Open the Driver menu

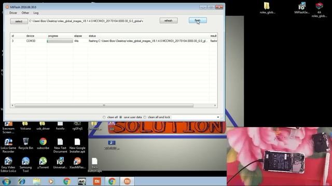coord(13,13)
